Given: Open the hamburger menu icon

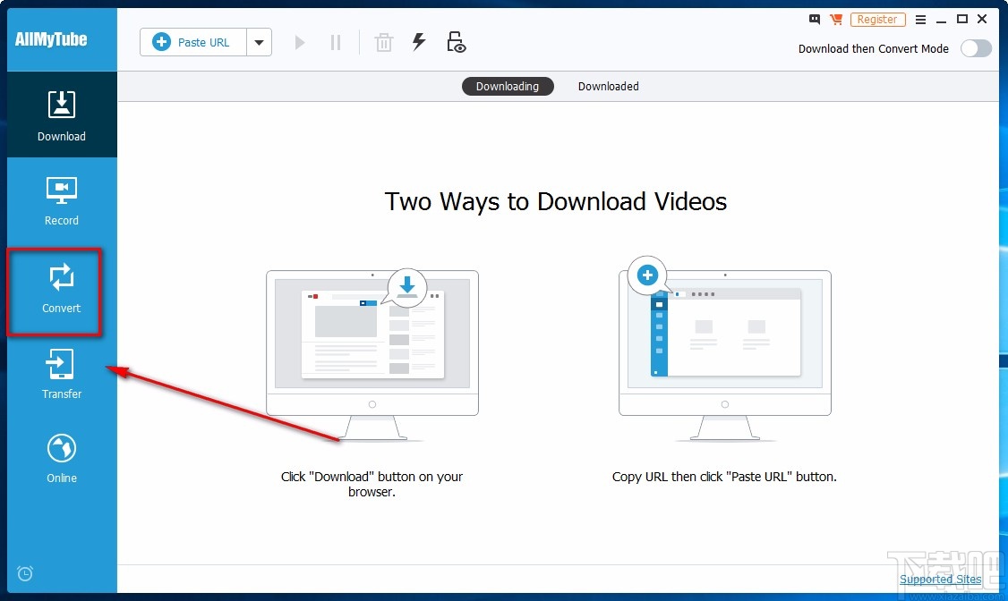Looking at the screenshot, I should click(x=920, y=20).
